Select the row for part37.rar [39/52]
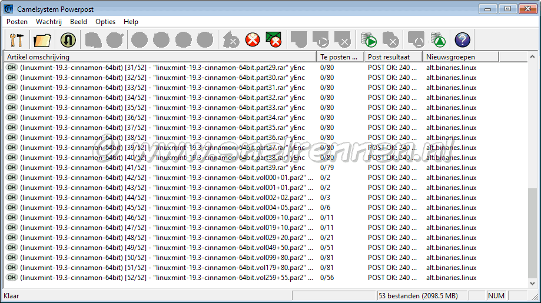541x303 pixels. point(265,147)
